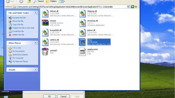
Task: Click Cancel in the dialog behind
Action: click(63, 96)
